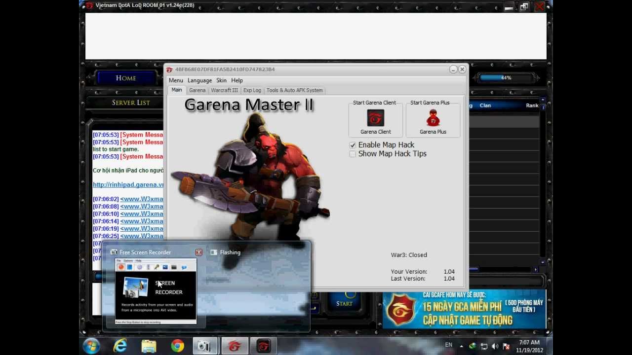This screenshot has height=355, width=632.
Task: Select the Free Screen Recorder taskbar preview thumbnail
Action: tap(156, 291)
